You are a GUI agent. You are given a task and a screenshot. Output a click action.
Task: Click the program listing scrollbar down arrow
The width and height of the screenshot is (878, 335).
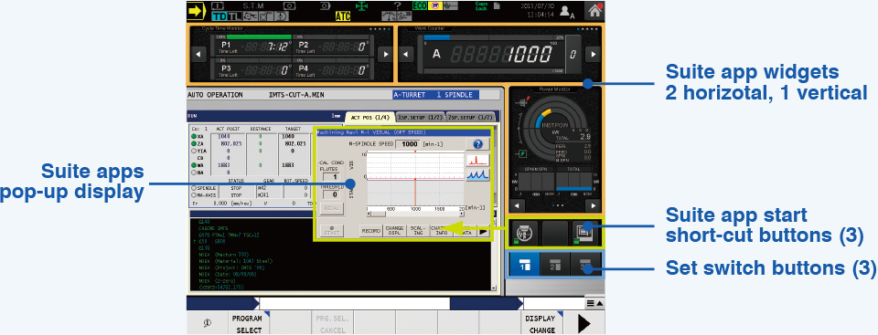pyautogui.click(x=495, y=288)
